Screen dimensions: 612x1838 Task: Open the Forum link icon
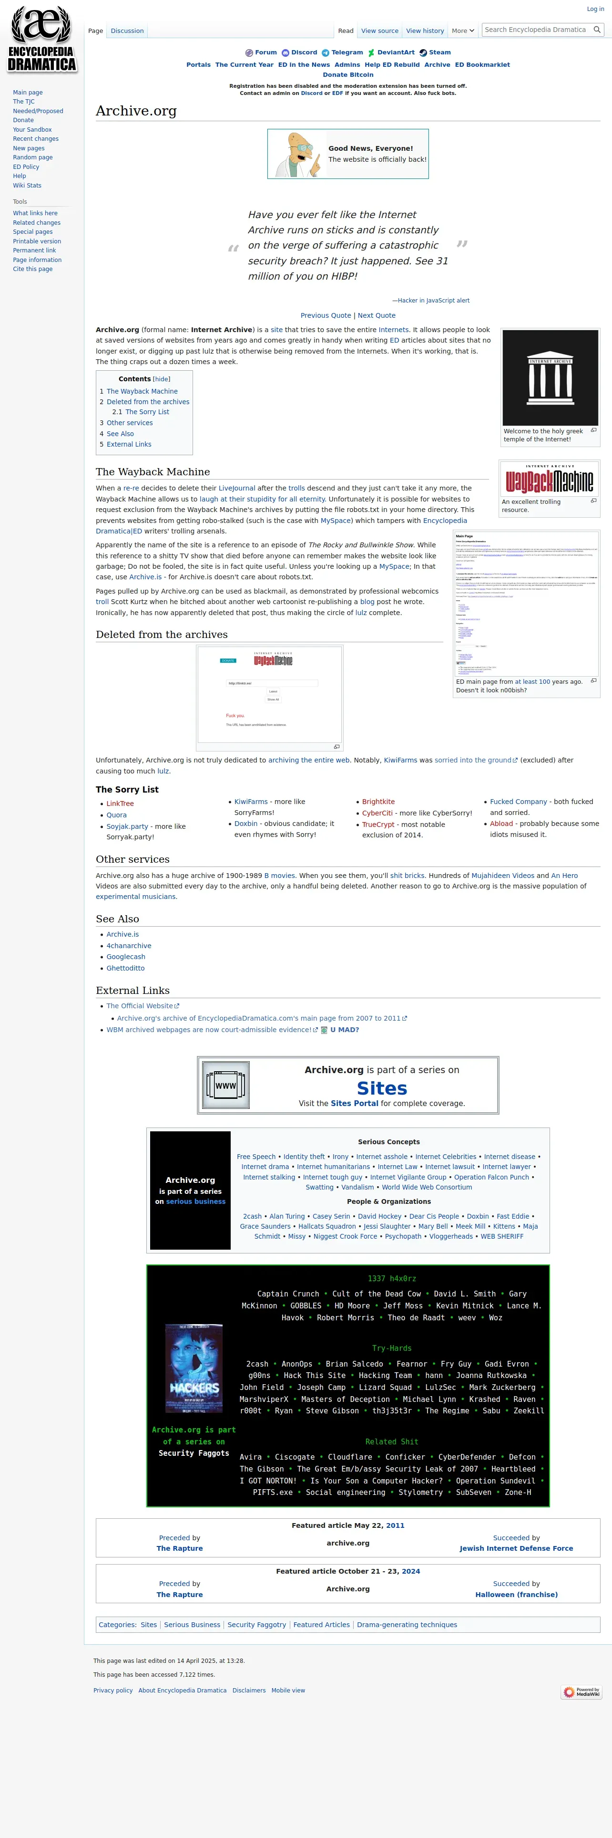pos(249,53)
